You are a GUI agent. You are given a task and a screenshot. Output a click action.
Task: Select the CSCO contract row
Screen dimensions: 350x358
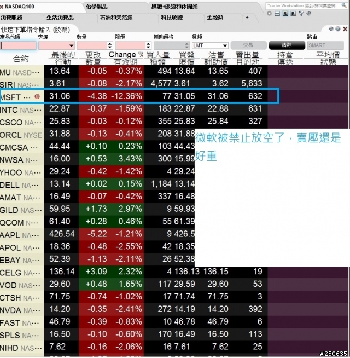click(22, 123)
